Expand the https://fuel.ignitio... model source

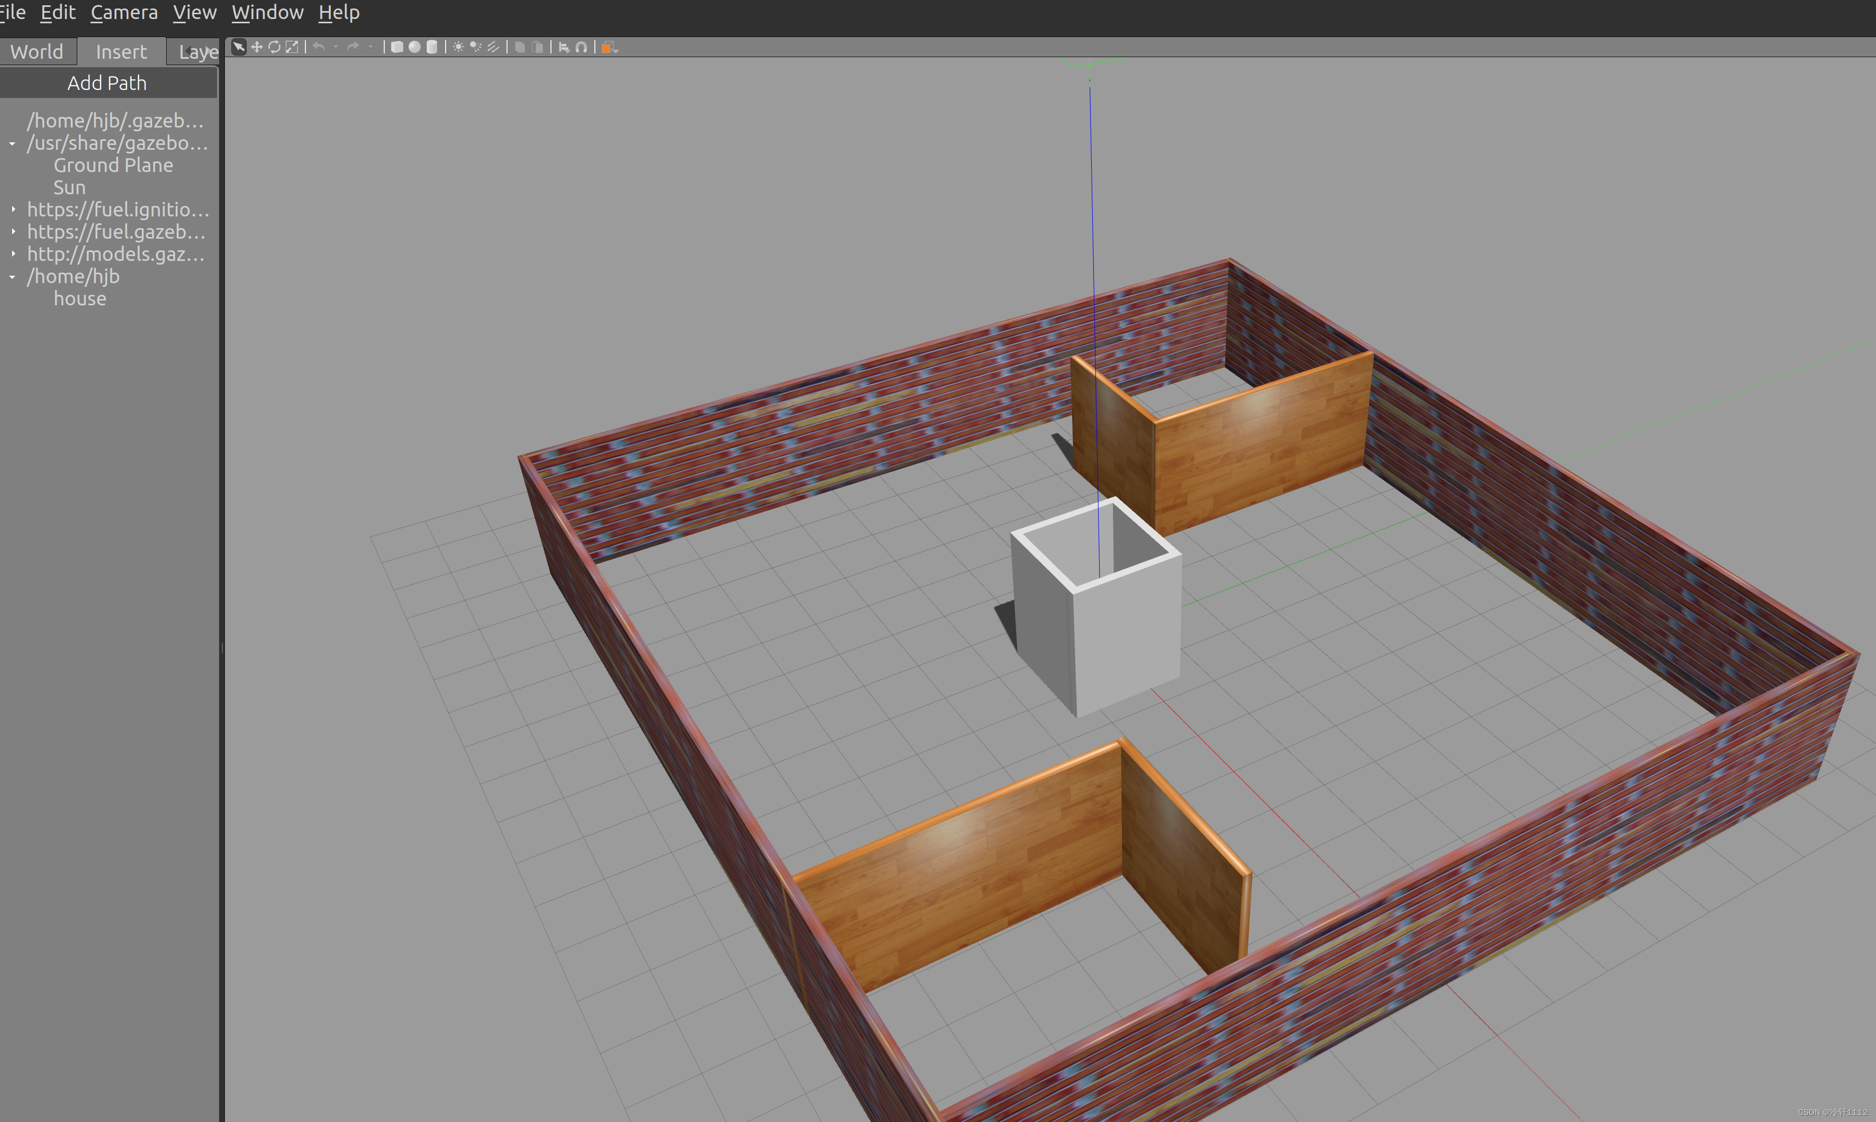pyautogui.click(x=13, y=210)
